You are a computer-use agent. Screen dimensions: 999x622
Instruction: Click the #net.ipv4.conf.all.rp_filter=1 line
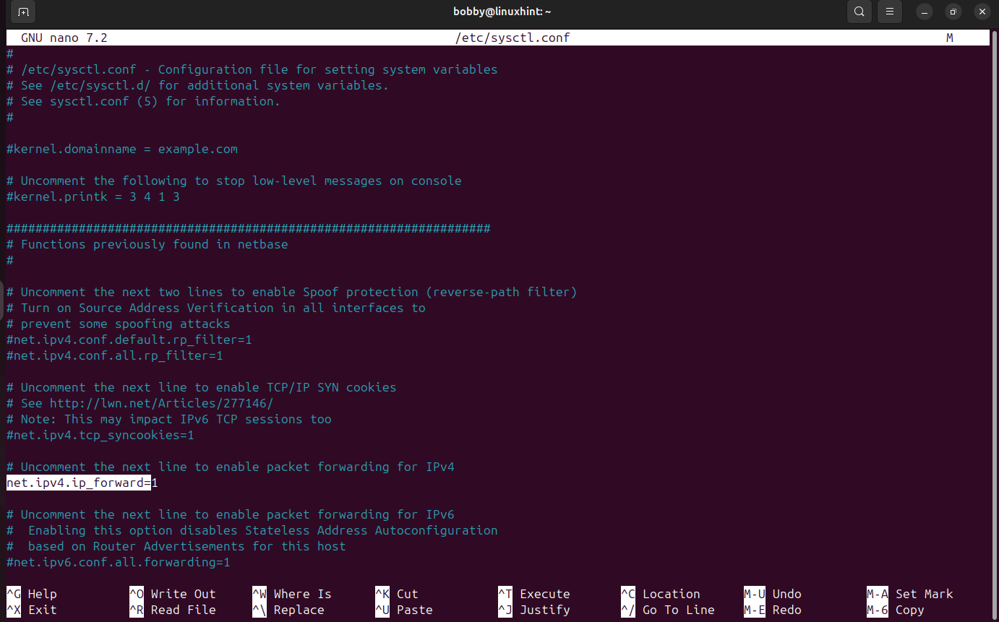115,355
